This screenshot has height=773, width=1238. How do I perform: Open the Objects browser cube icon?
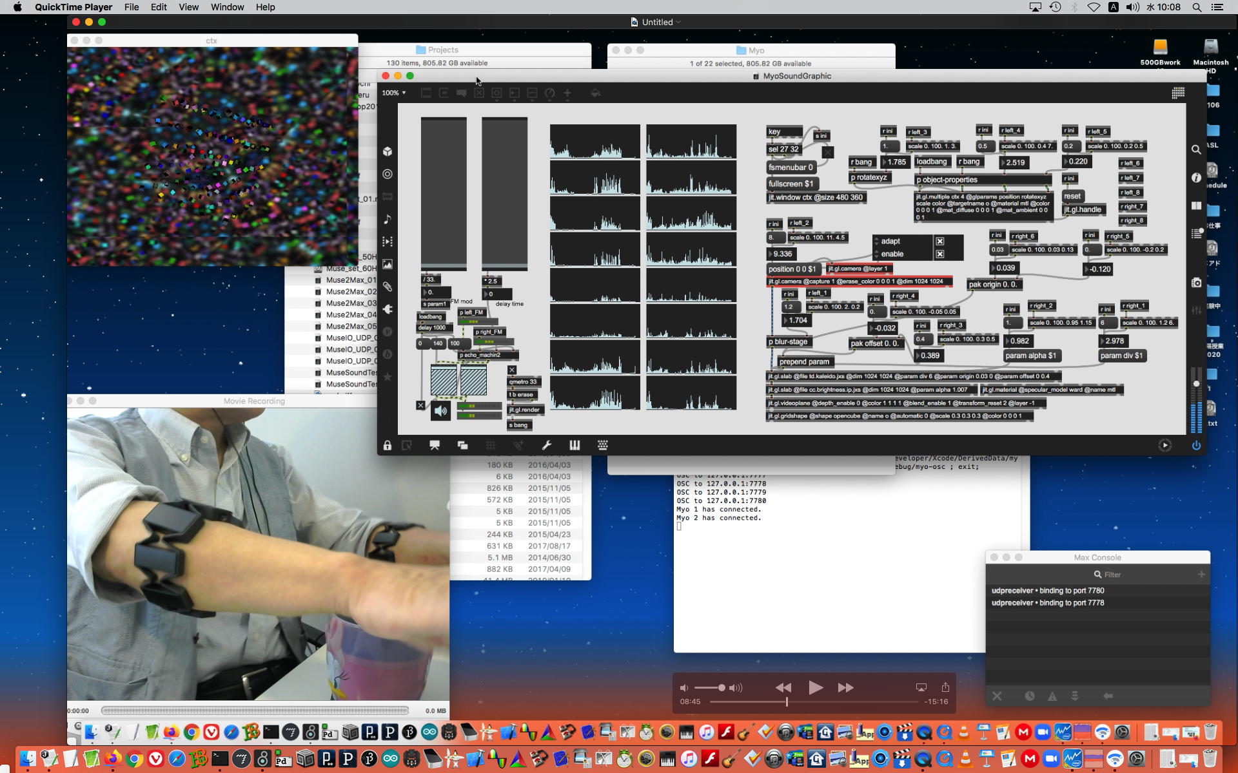coord(388,151)
